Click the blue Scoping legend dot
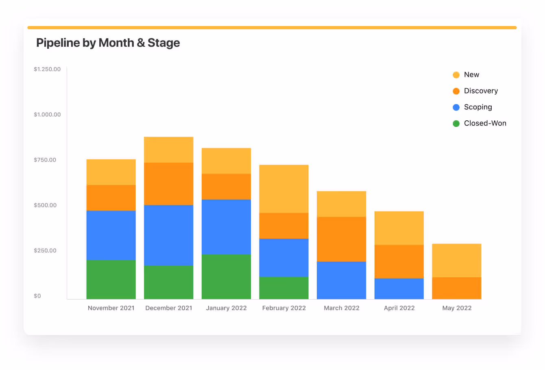Viewport: 545px width, 370px height. pyautogui.click(x=456, y=107)
